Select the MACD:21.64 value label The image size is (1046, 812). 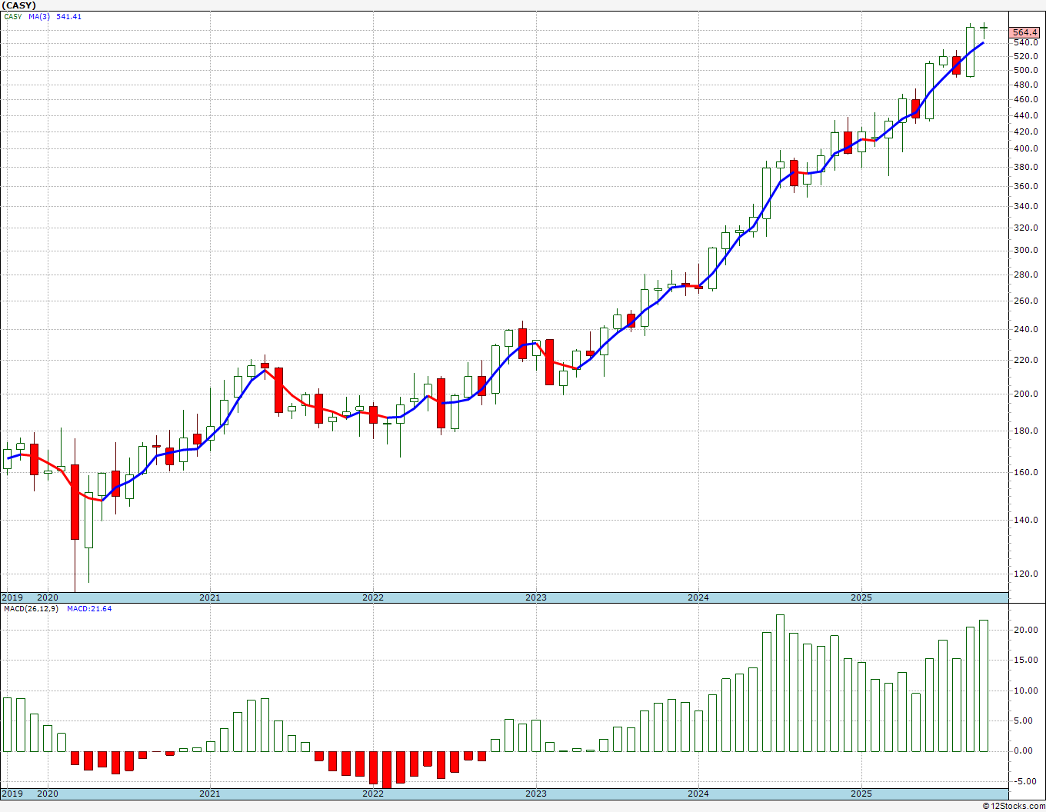(89, 609)
